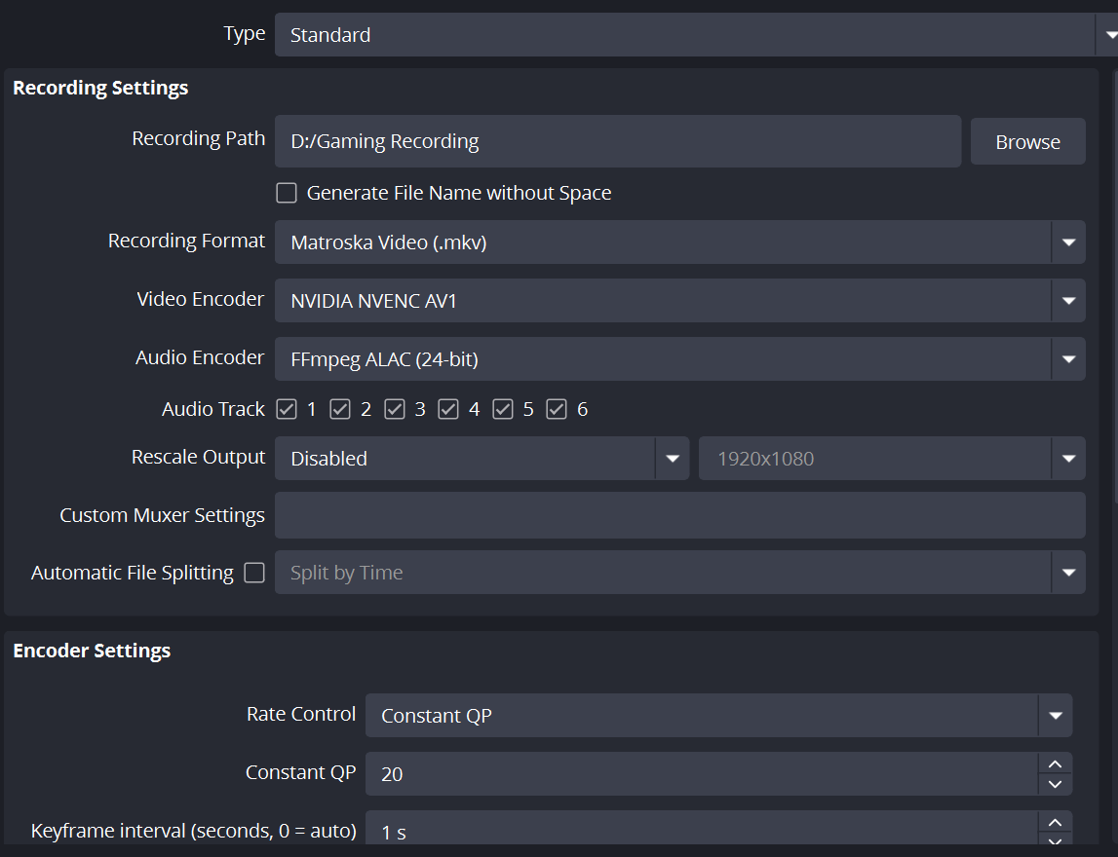Increase keyframe interval with up arrow
Image resolution: width=1118 pixels, height=857 pixels.
(x=1055, y=823)
